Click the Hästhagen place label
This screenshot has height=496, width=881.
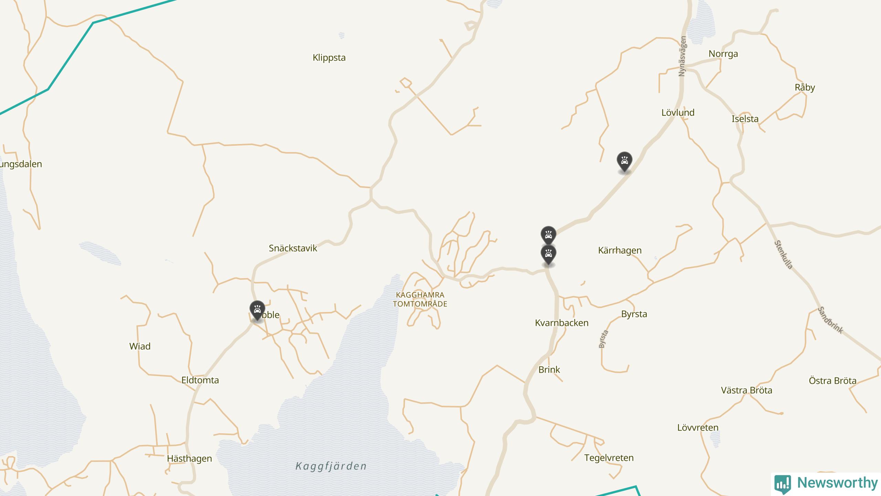189,459
